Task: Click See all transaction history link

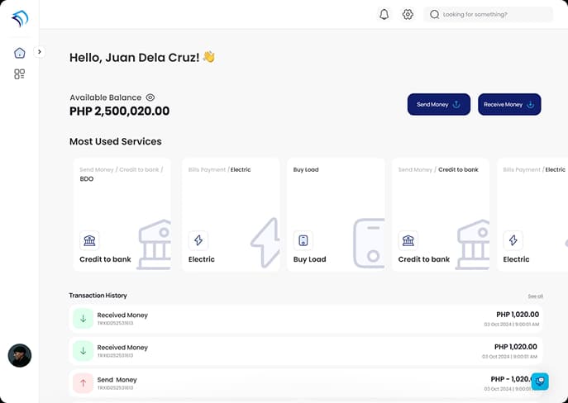Action: tap(535, 296)
